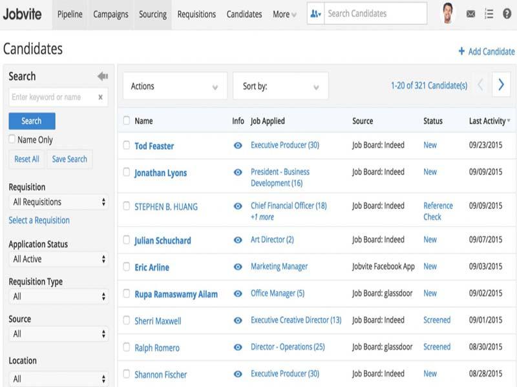The width and height of the screenshot is (517, 387).
Task: View info eye icon for Sherri Maxwell
Action: pos(238,321)
